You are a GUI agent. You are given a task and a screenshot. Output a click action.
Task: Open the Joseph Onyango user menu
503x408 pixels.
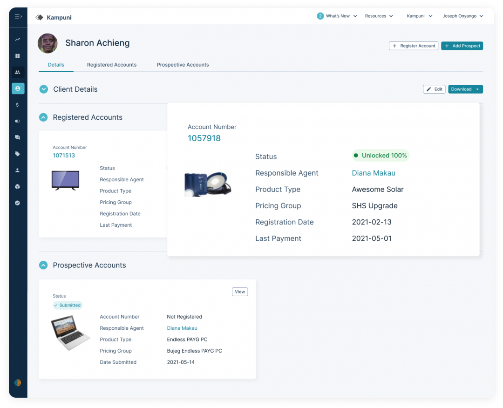pyautogui.click(x=462, y=16)
